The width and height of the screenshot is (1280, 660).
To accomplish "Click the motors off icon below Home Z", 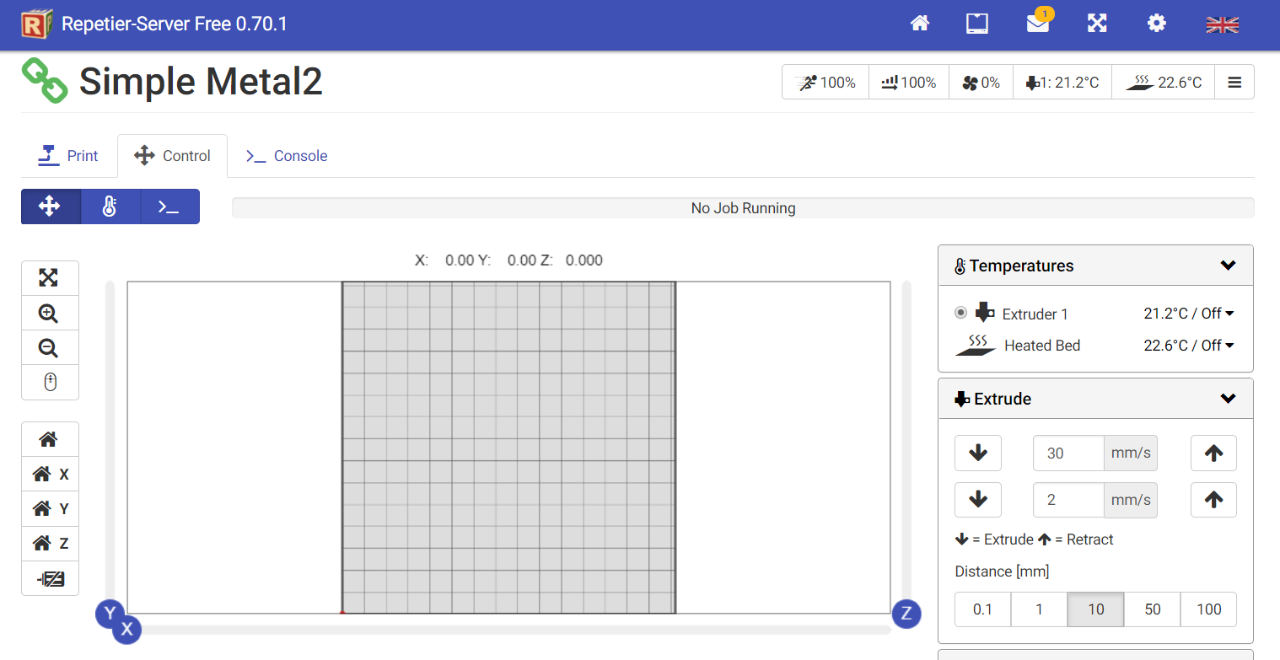I will [x=50, y=579].
